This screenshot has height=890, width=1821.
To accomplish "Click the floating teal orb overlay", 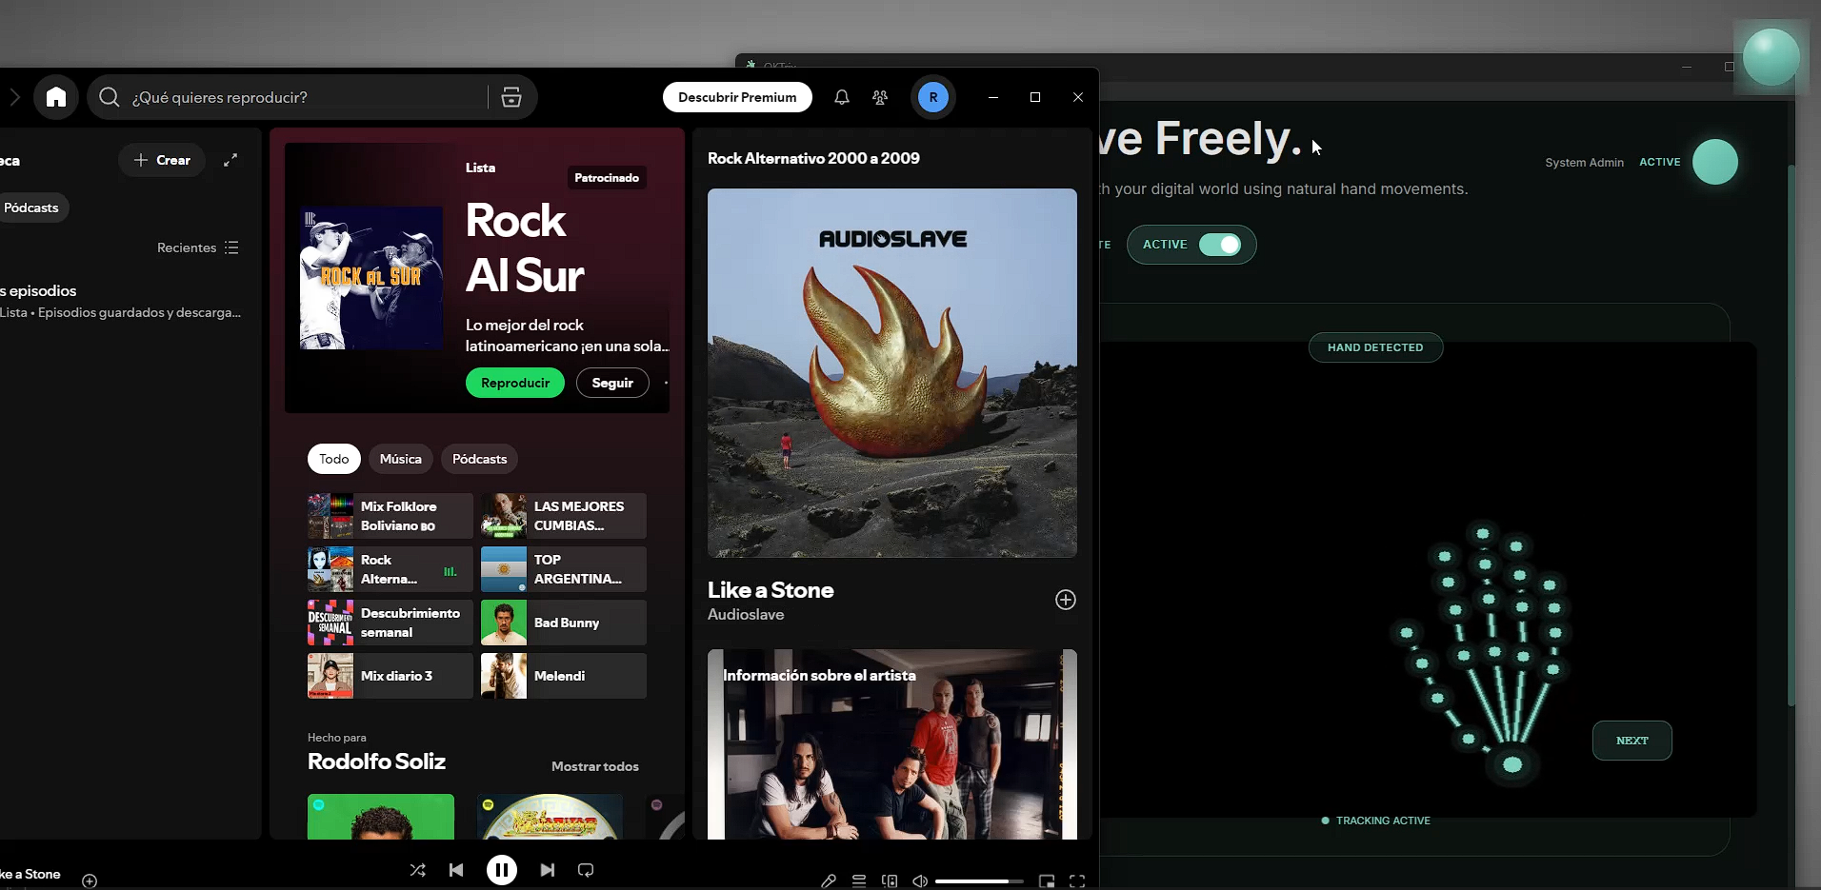I will click(x=1771, y=57).
